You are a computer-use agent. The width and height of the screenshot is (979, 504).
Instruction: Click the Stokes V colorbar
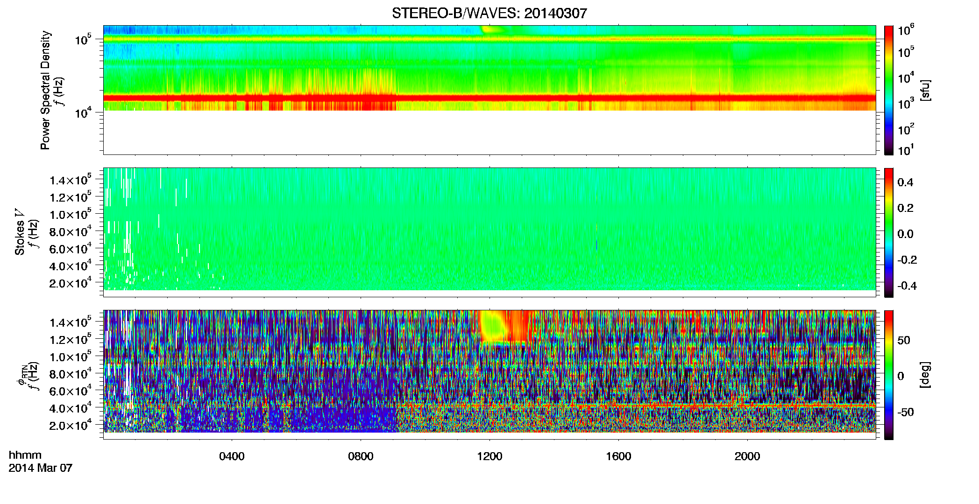click(x=889, y=232)
